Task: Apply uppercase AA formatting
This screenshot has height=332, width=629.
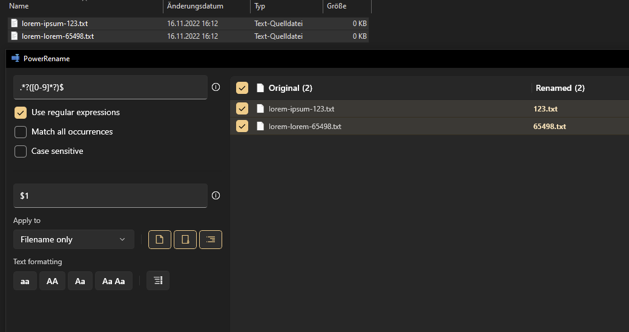Action: (x=52, y=281)
